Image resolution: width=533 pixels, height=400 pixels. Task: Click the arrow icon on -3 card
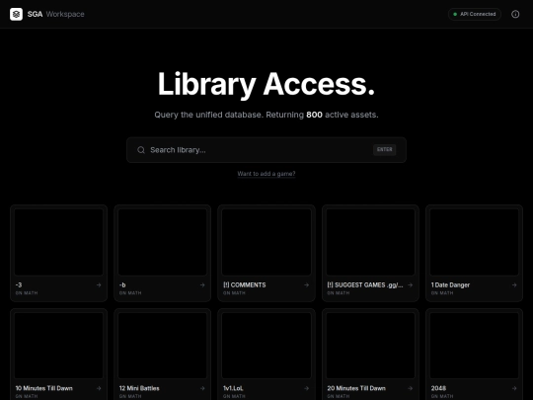[x=99, y=285]
